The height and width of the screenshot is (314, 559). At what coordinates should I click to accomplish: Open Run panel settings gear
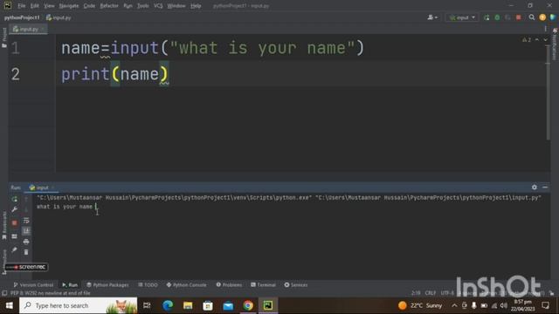(534, 188)
